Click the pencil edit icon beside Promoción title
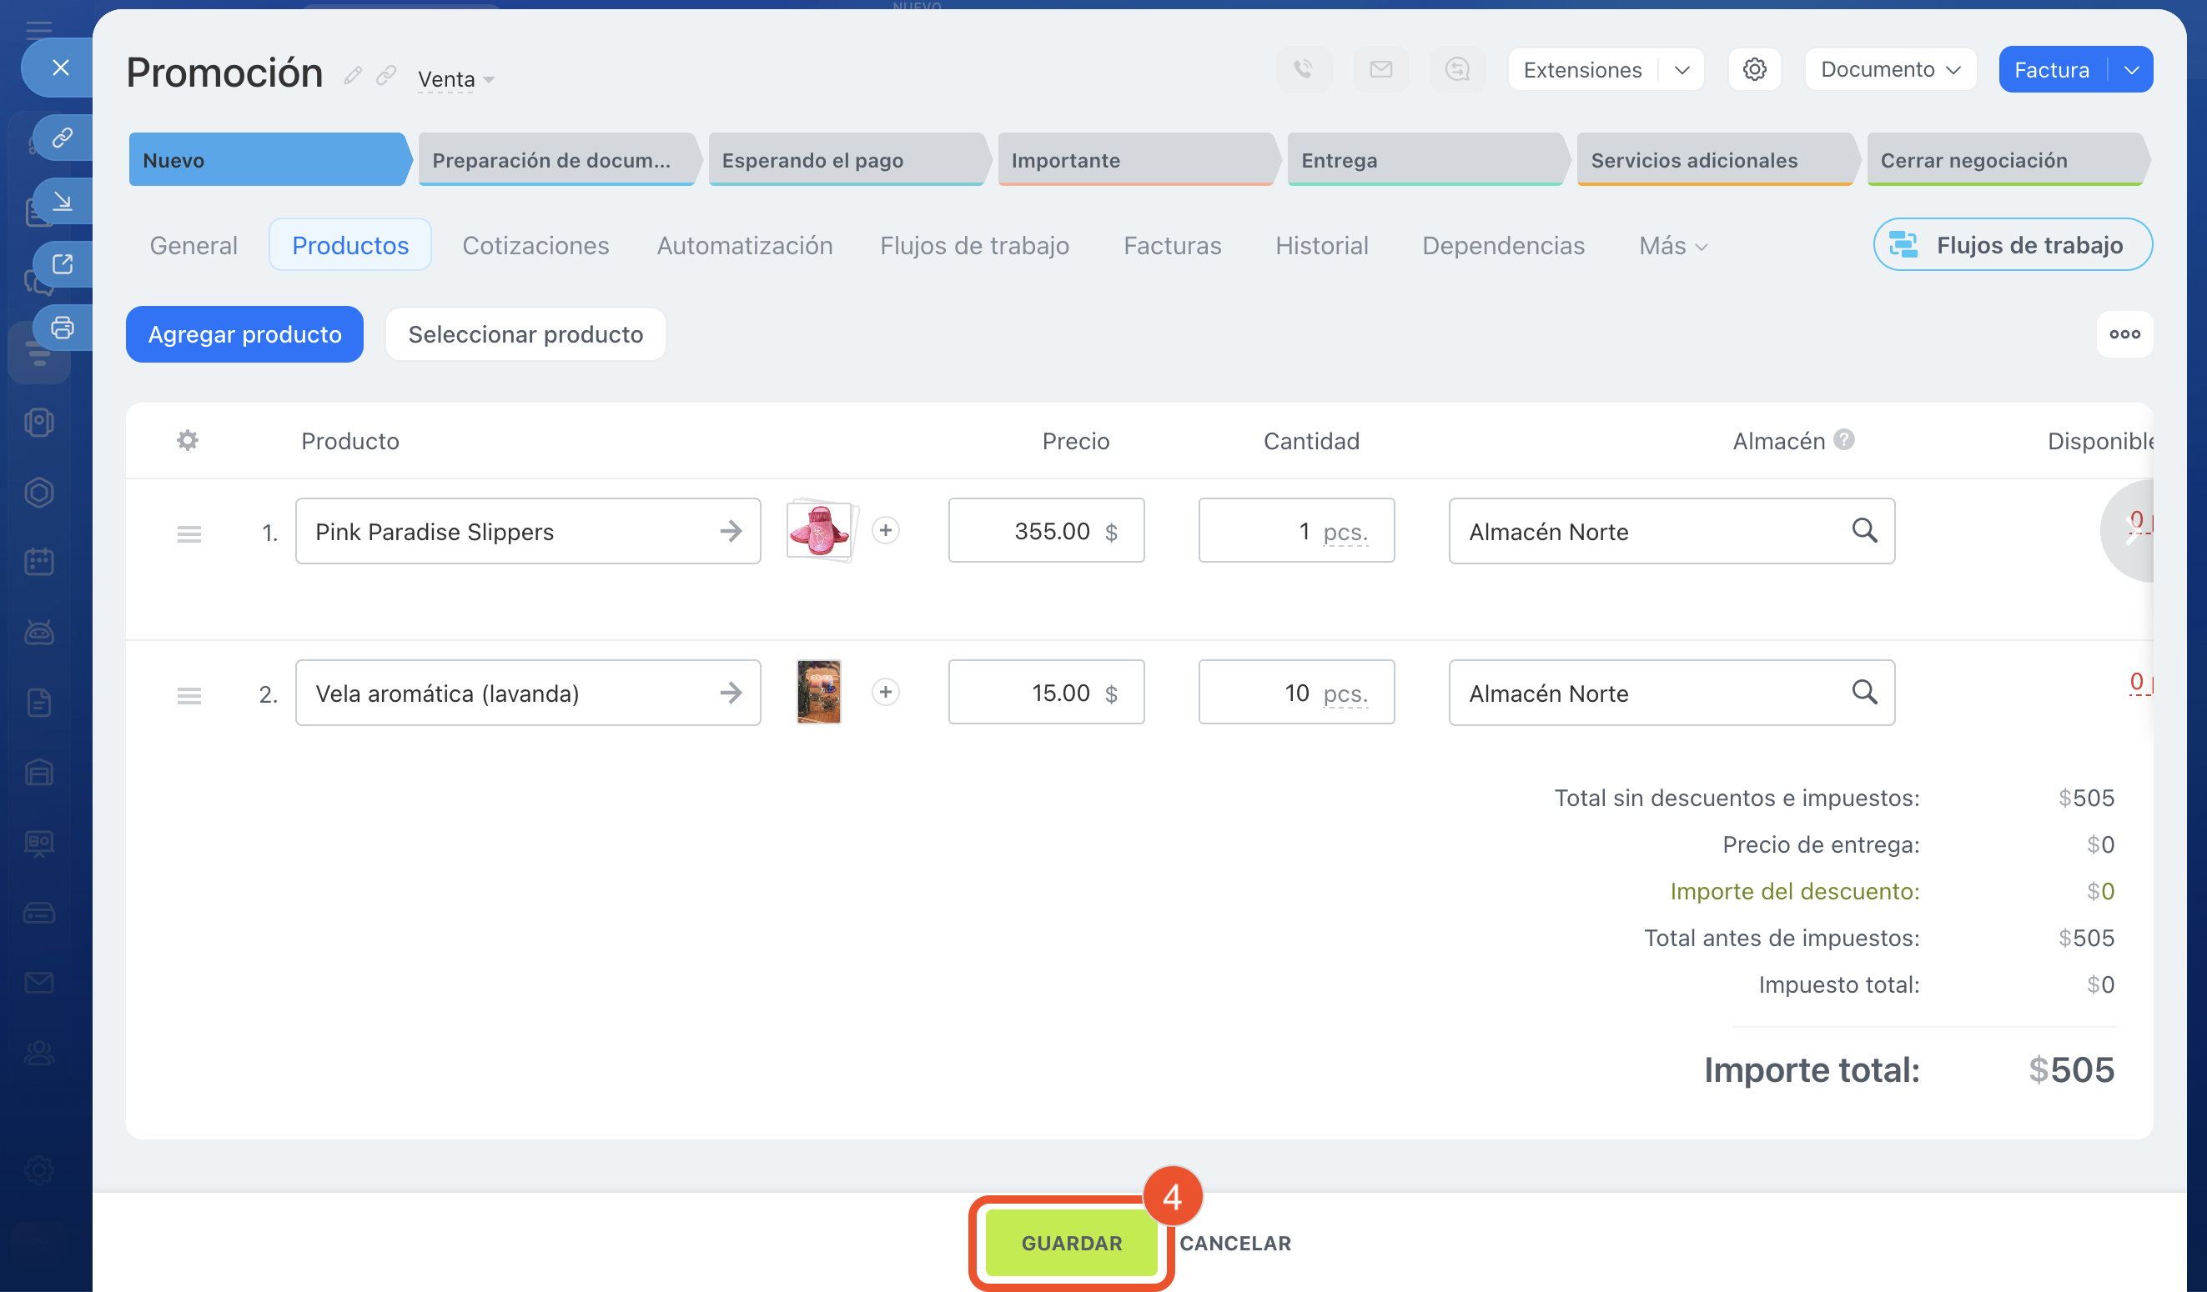The height and width of the screenshot is (1292, 2207). click(x=353, y=76)
